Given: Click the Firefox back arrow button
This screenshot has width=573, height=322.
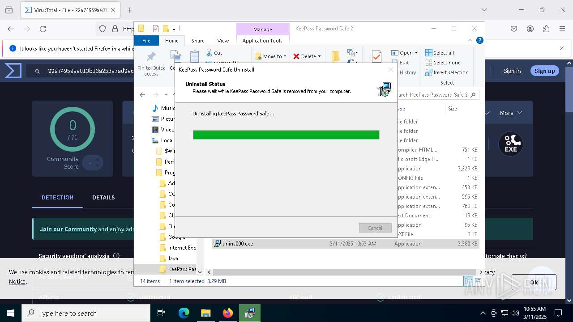Looking at the screenshot, I should pos(11,29).
